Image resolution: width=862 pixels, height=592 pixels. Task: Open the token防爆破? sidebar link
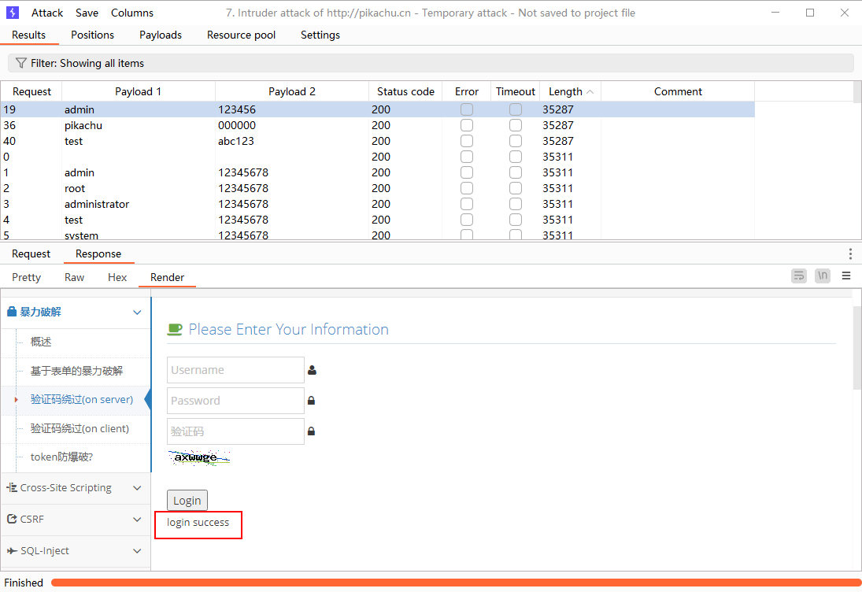tap(67, 457)
